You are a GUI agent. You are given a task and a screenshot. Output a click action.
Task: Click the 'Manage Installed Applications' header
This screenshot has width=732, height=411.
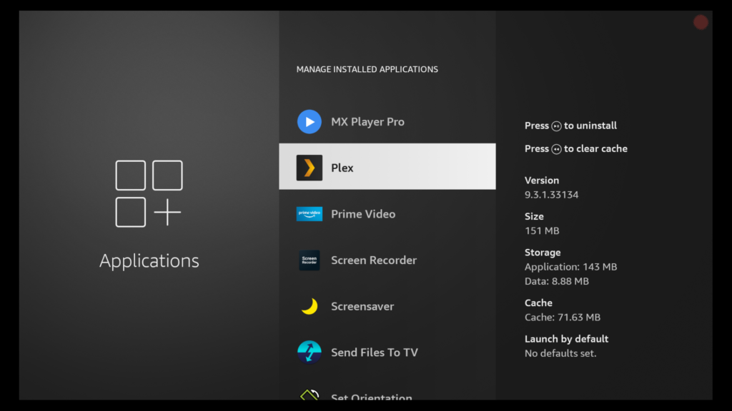point(367,70)
